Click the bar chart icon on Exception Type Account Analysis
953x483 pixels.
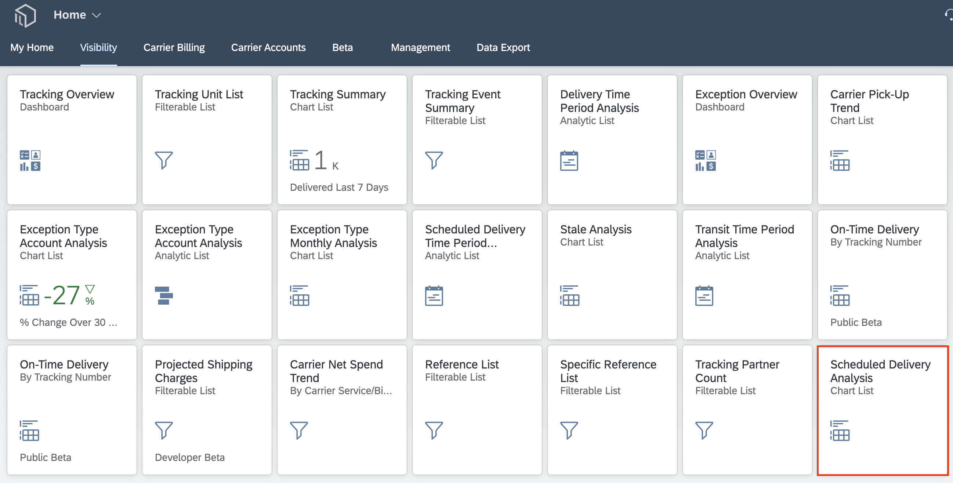tap(164, 295)
